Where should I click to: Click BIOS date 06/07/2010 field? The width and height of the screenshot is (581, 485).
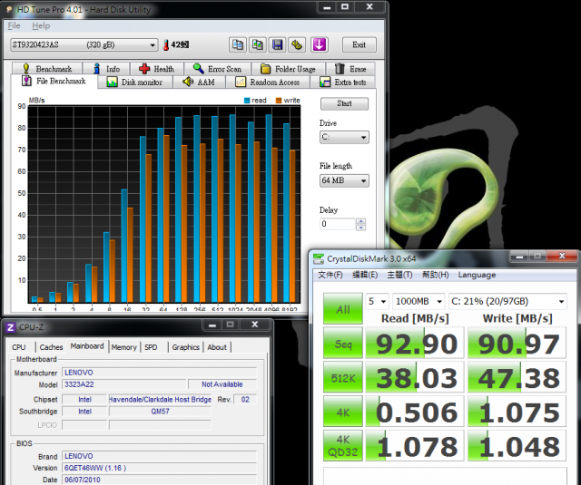160,480
